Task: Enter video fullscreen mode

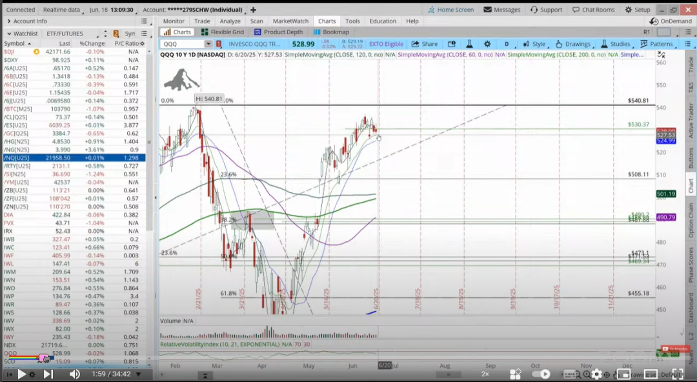Action: [x=677, y=374]
